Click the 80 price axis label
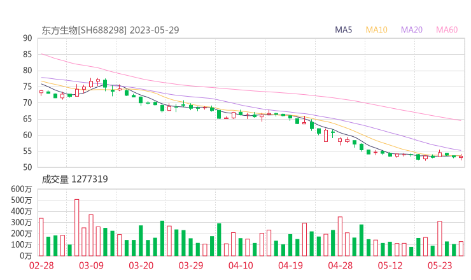The width and height of the screenshot is (471, 280). [27, 71]
